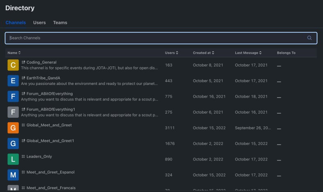The image size is (323, 192).
Task: Click the gray F avatar for Forum_ABitOfEverything1
Action: (13, 112)
